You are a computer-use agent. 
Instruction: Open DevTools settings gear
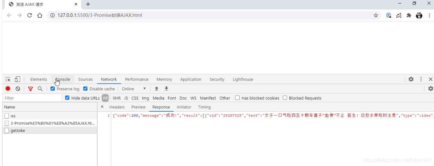click(411, 79)
